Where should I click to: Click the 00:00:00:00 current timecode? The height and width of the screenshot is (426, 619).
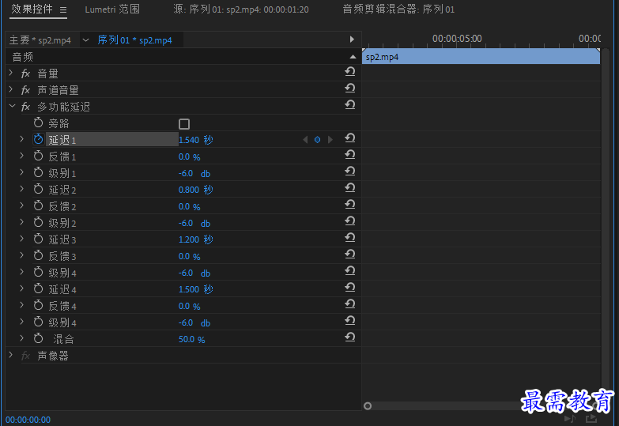(28, 420)
